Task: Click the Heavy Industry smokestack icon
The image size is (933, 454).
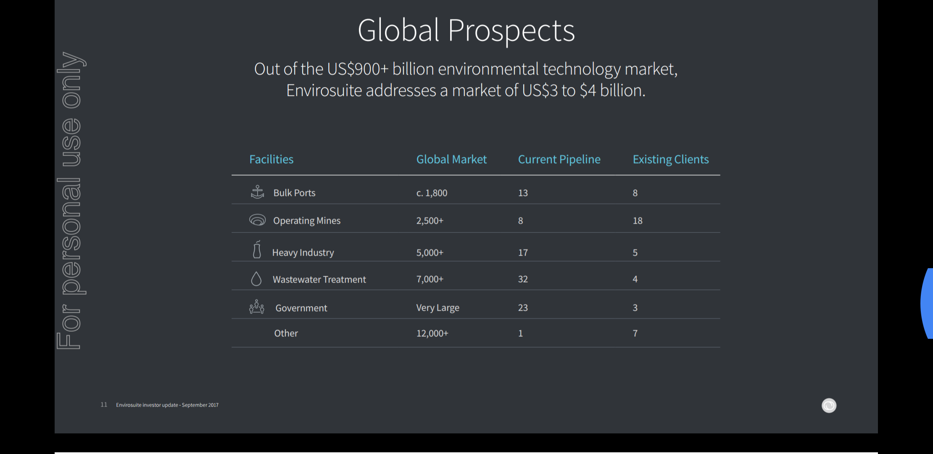Action: point(257,249)
